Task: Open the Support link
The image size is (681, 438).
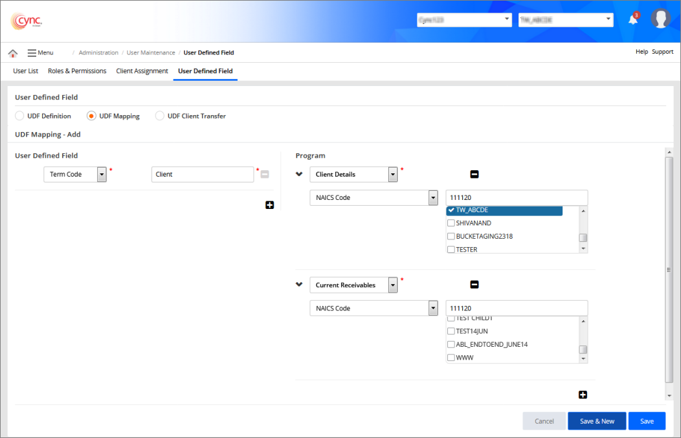Action: 662,52
